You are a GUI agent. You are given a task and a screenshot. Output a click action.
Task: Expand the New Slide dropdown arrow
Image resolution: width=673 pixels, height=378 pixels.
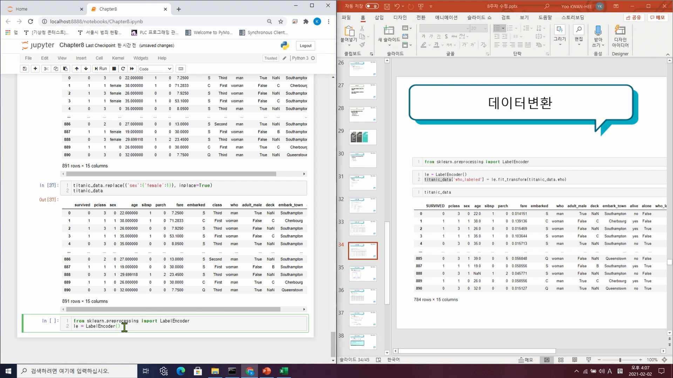pyautogui.click(x=389, y=45)
